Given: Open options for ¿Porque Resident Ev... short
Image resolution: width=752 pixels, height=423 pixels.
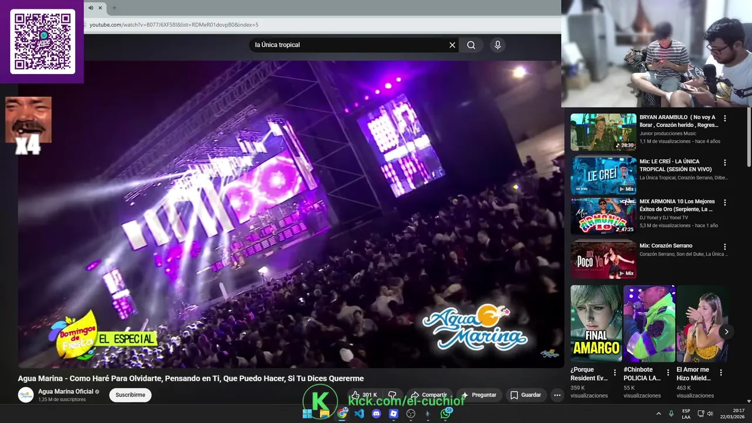Looking at the screenshot, I should 615,372.
